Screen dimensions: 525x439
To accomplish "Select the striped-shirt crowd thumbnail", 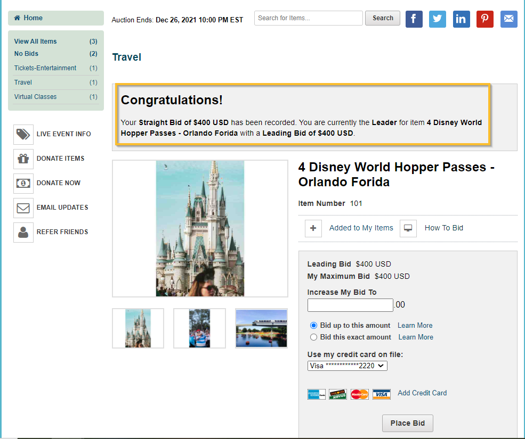I will tap(199, 328).
